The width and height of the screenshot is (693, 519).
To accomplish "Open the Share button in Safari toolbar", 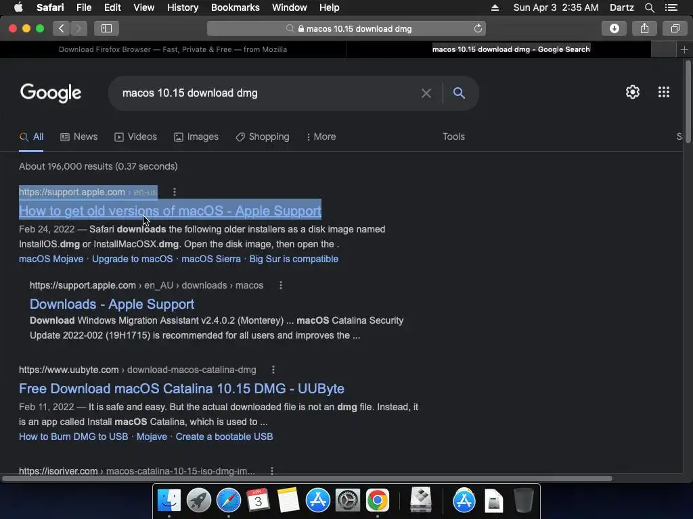I will tap(644, 28).
